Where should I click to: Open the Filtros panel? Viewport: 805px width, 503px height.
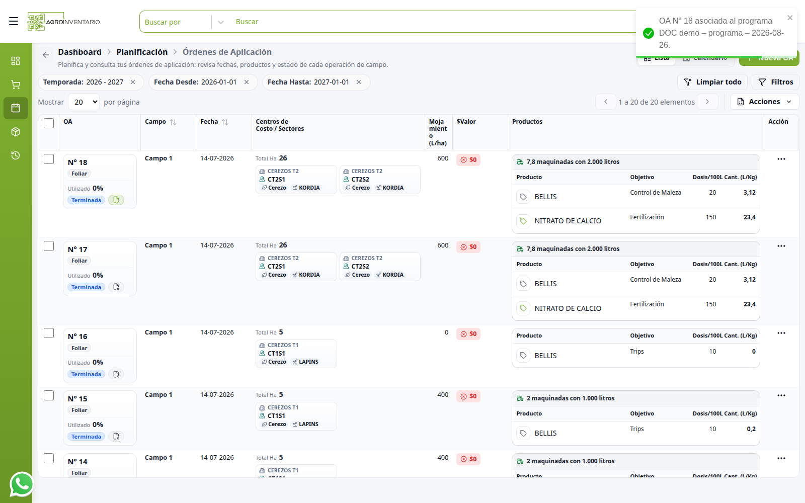[775, 82]
